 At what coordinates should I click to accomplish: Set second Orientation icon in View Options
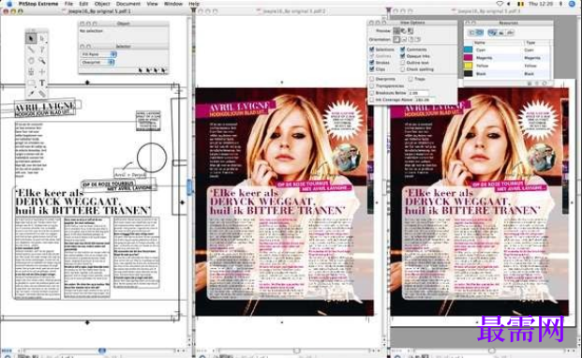pyautogui.click(x=404, y=39)
